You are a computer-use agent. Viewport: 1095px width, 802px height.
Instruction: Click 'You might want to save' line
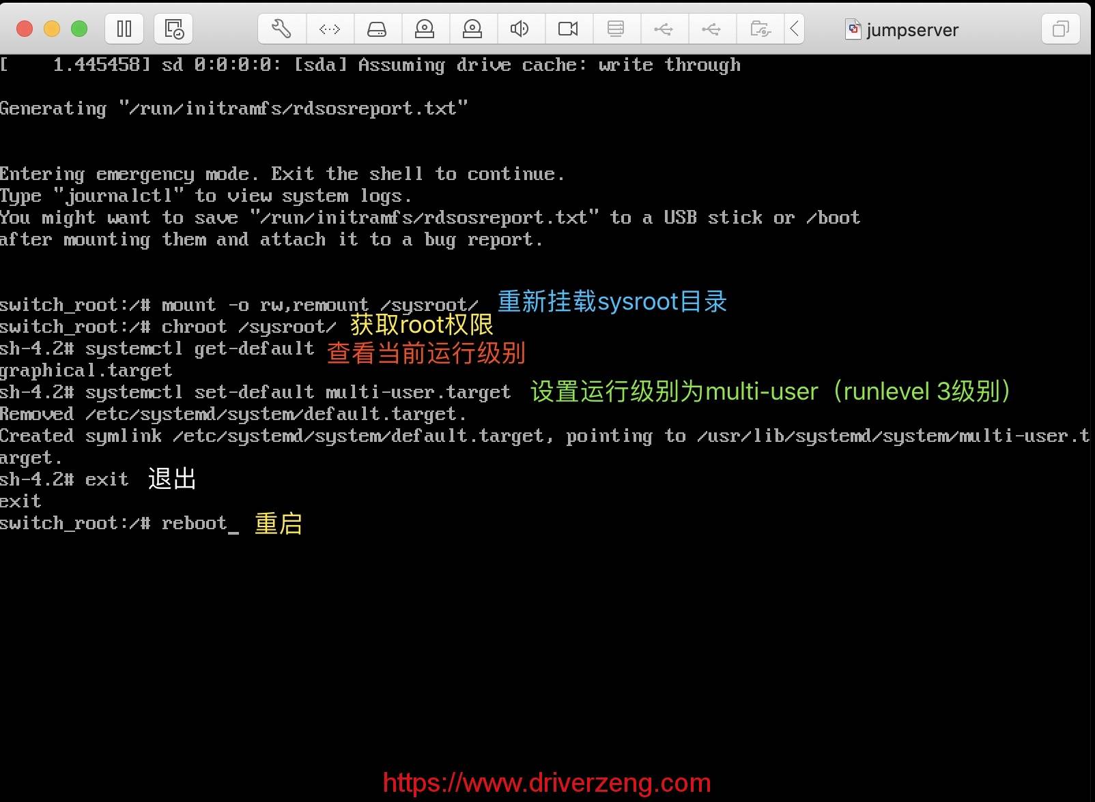coord(430,218)
